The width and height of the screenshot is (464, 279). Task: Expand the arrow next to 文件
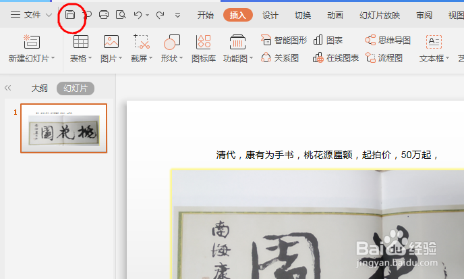click(x=49, y=15)
